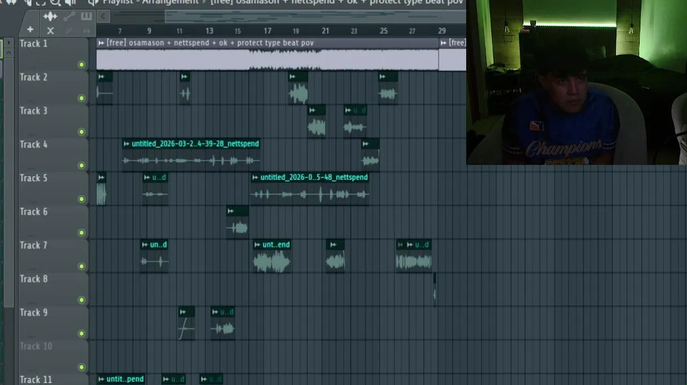Open the Playlist - Arrangement title menu
This screenshot has height=385, width=687.
point(151,2)
